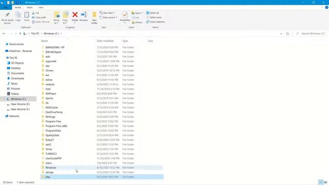Click Copy path in the ribbon

pos(39,17)
